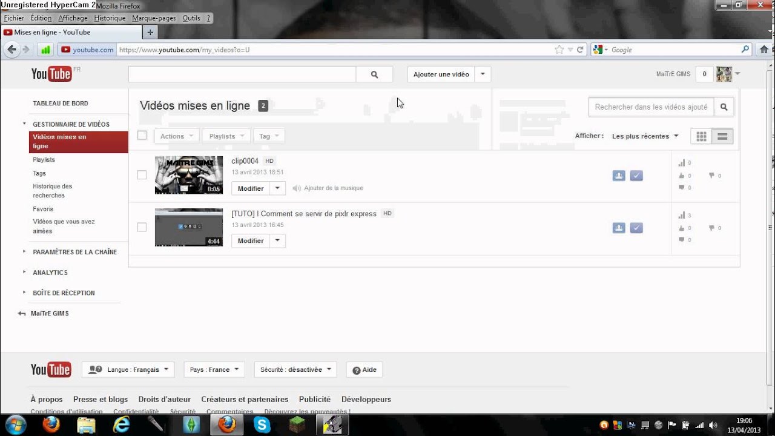Open the Fichier menu
The image size is (775, 436).
tap(14, 18)
